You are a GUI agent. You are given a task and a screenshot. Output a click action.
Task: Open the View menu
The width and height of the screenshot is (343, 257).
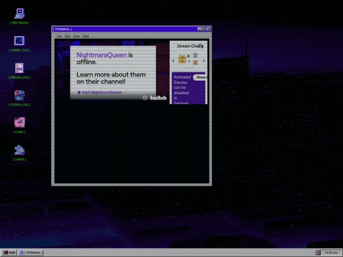[76, 36]
